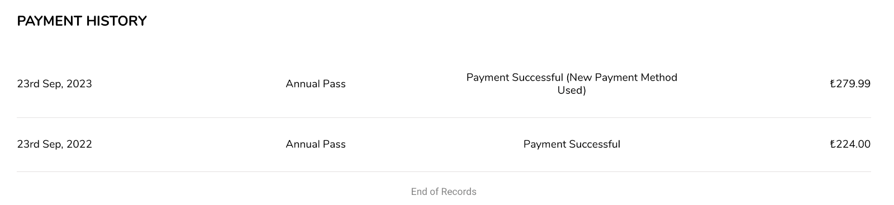Select the 23rd Sep, 2023 date
894x205 pixels.
click(x=54, y=84)
